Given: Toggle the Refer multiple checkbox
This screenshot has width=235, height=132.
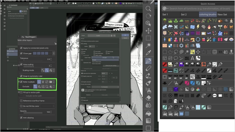Looking at the screenshot, I should pyautogui.click(x=21, y=82).
